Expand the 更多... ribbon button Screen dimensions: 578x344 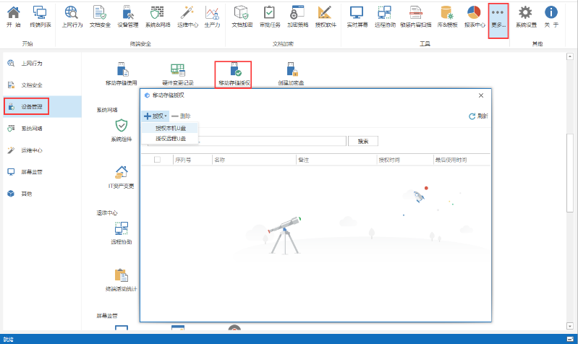coord(498,20)
